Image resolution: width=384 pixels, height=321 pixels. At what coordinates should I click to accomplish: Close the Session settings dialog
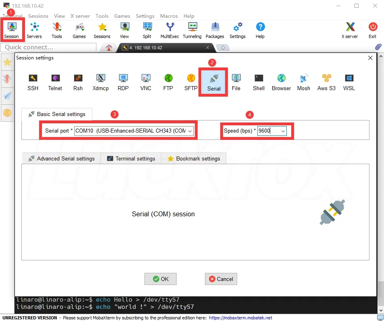(370, 58)
